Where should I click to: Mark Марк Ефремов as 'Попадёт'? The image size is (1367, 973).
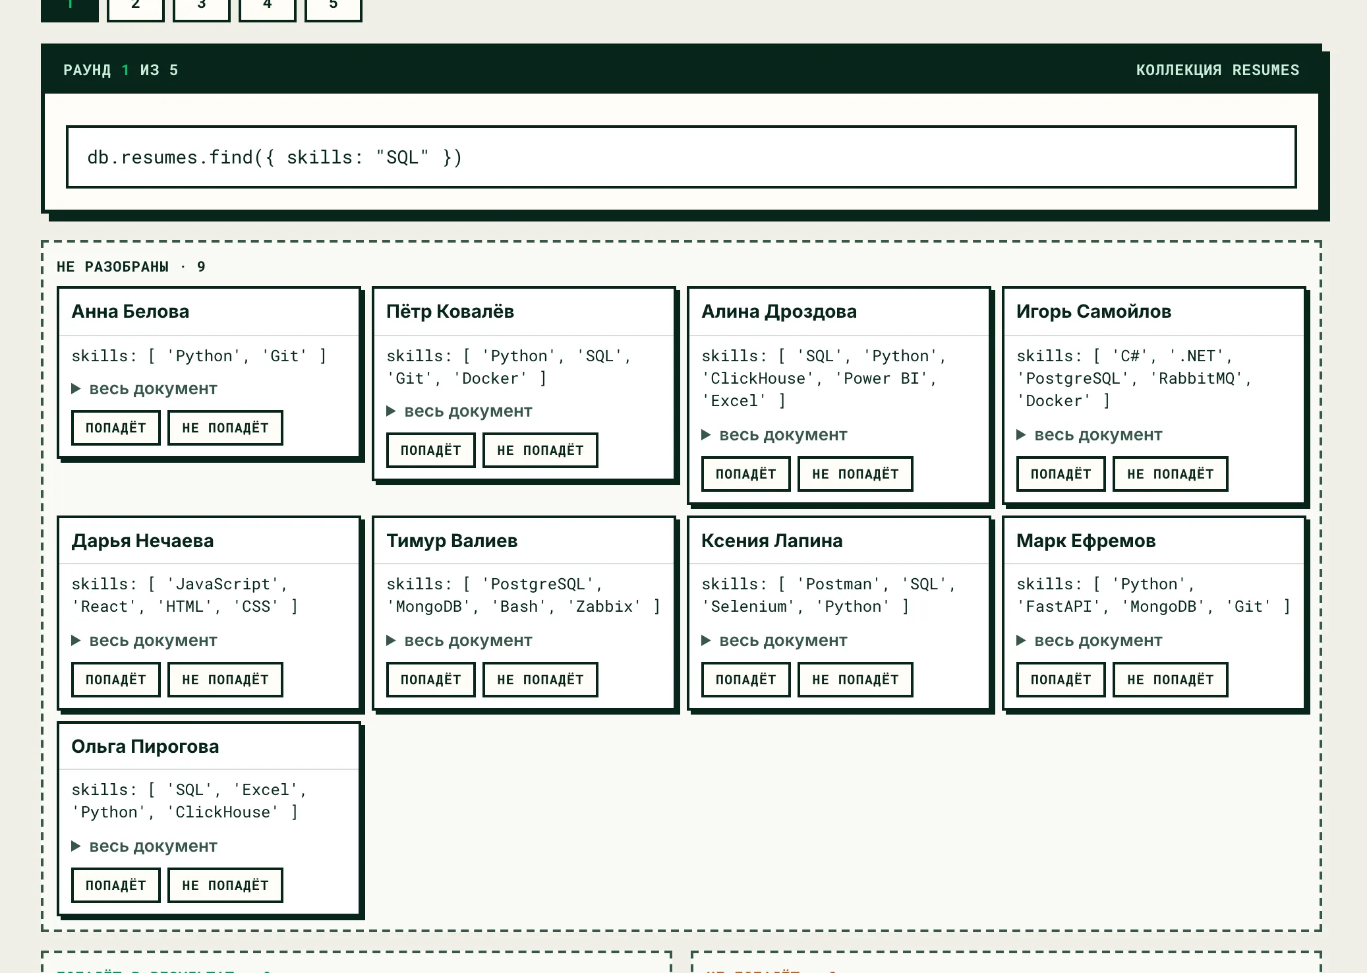pyautogui.click(x=1061, y=680)
